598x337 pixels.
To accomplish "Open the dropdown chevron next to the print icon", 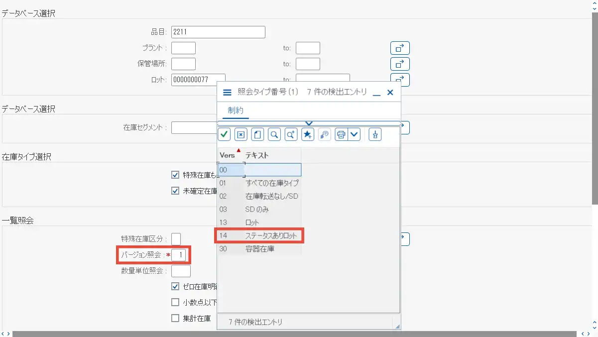I will (354, 134).
